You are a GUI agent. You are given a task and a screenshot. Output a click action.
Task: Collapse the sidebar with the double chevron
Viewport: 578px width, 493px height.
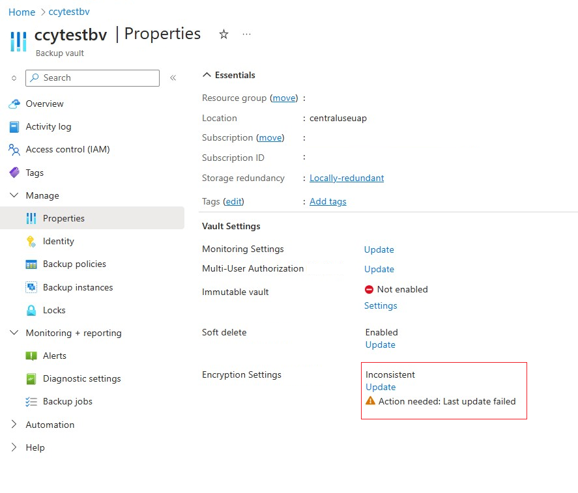[173, 77]
